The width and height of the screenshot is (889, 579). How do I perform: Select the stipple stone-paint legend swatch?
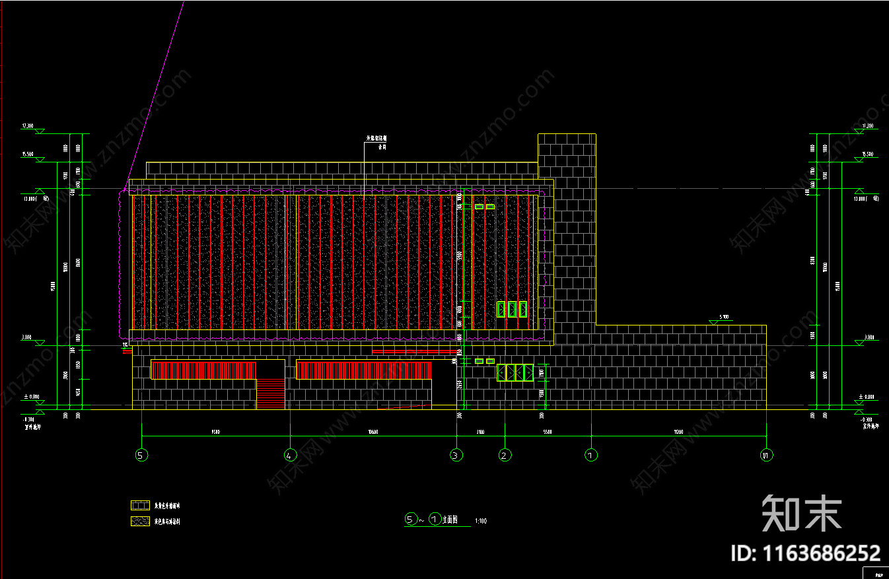tap(140, 522)
